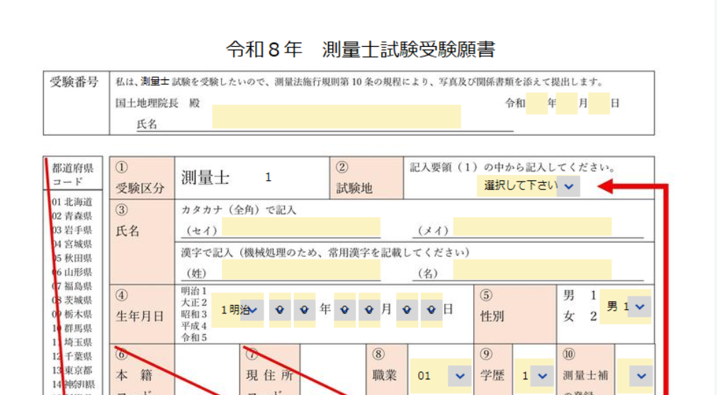Click the 令和 year field in date
The height and width of the screenshot is (395, 717).
coord(536,103)
